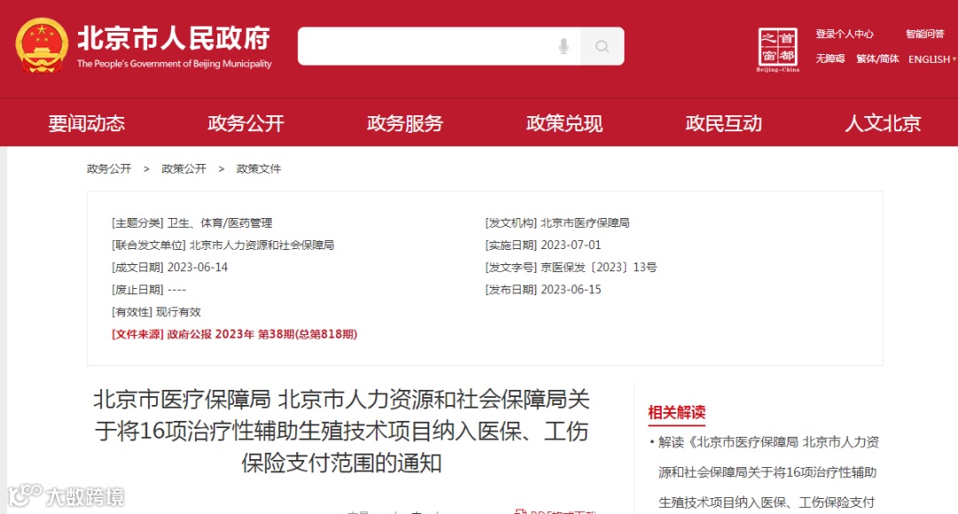Select the text 北京市人力资源和社会保障局
Screen dimensions: 958x514
[x=262, y=245]
